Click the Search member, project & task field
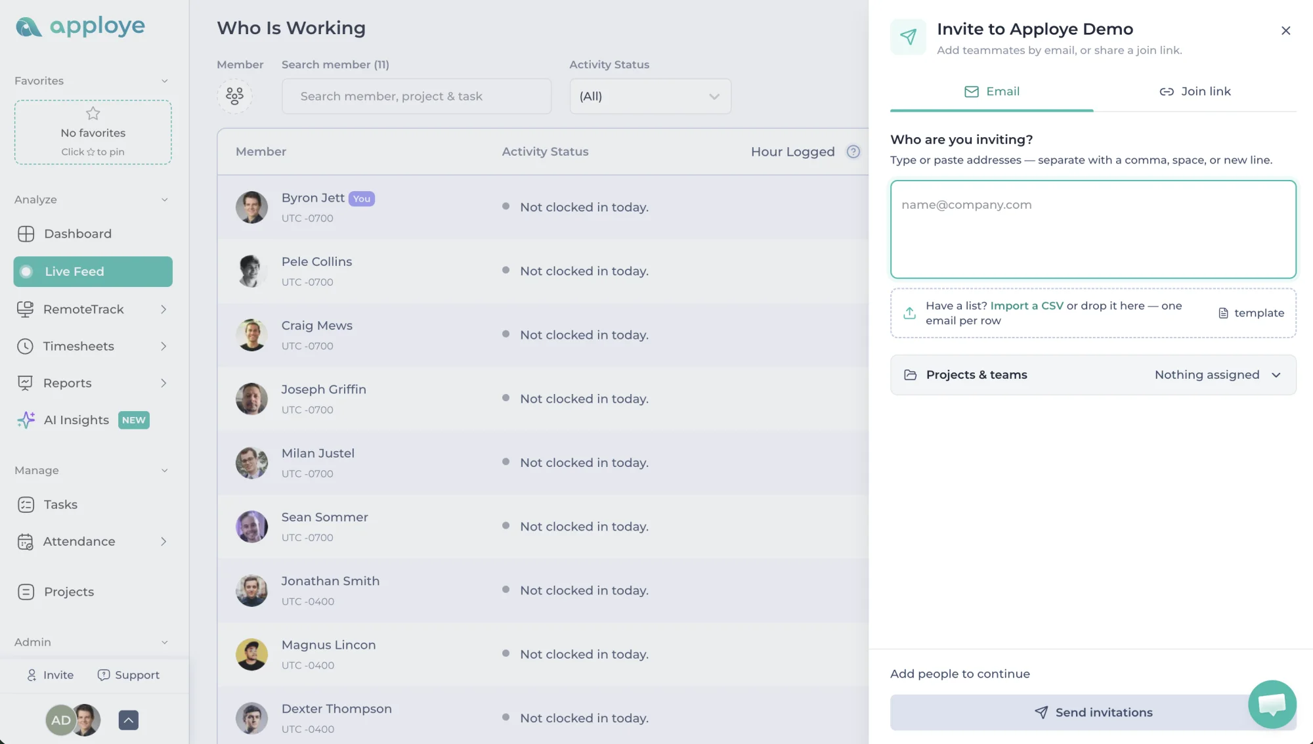Viewport: 1313px width, 744px height. click(x=416, y=97)
